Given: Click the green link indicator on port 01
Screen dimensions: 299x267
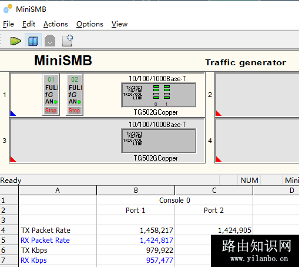Looking at the screenshot, I should pyautogui.click(x=56, y=102).
